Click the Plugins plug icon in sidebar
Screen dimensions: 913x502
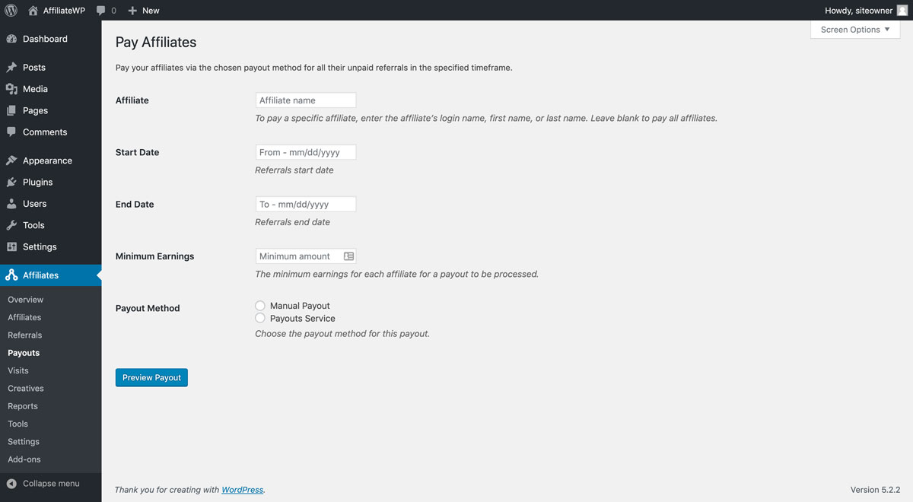point(11,183)
